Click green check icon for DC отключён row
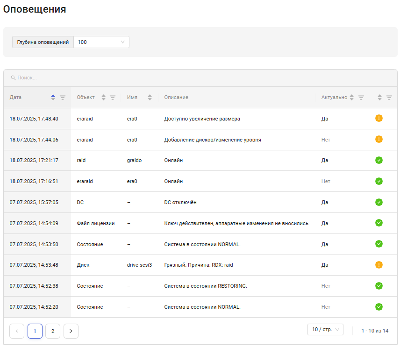400x347 pixels. pyautogui.click(x=379, y=202)
